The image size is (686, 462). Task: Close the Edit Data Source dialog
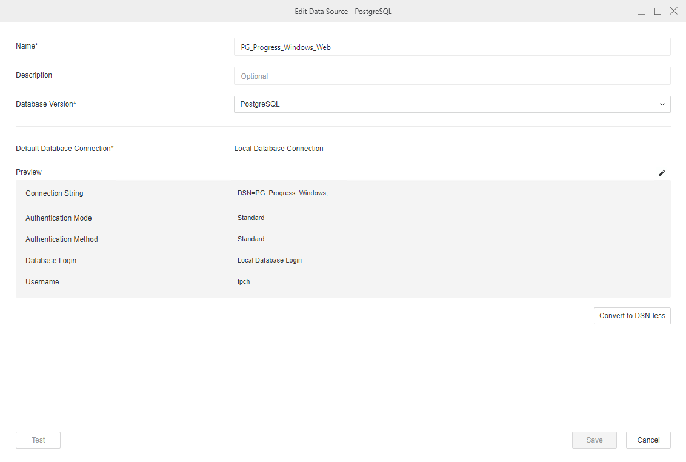pos(673,12)
